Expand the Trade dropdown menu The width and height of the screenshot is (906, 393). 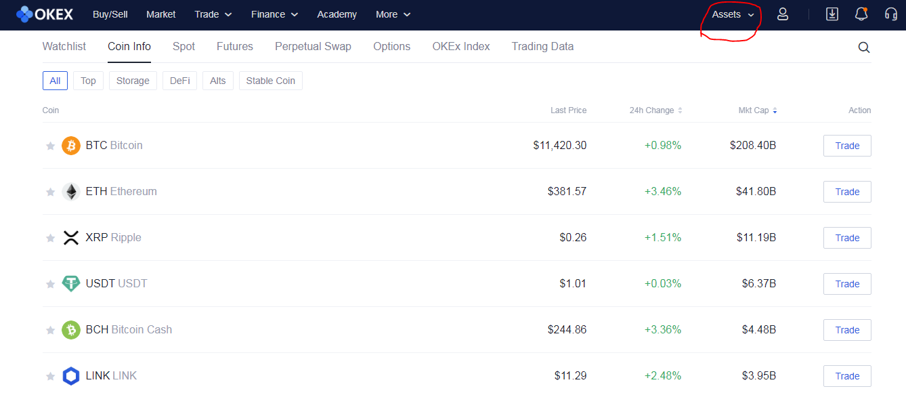(x=213, y=14)
